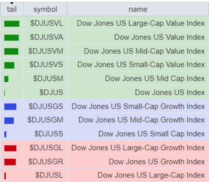Click the green tail bar for $DJUSVL
This screenshot has height=182, width=209.
(12, 24)
